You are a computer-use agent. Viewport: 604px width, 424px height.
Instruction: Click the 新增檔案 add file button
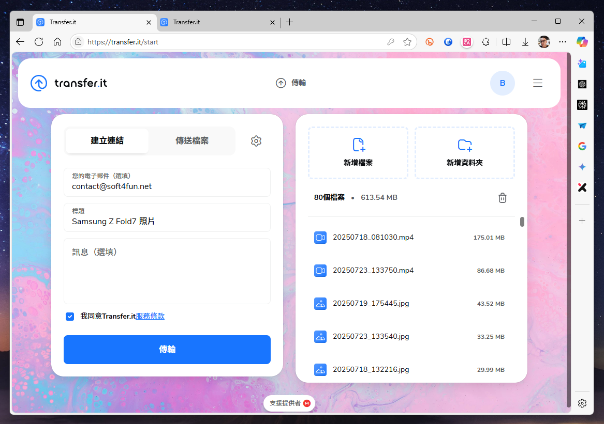[358, 153]
